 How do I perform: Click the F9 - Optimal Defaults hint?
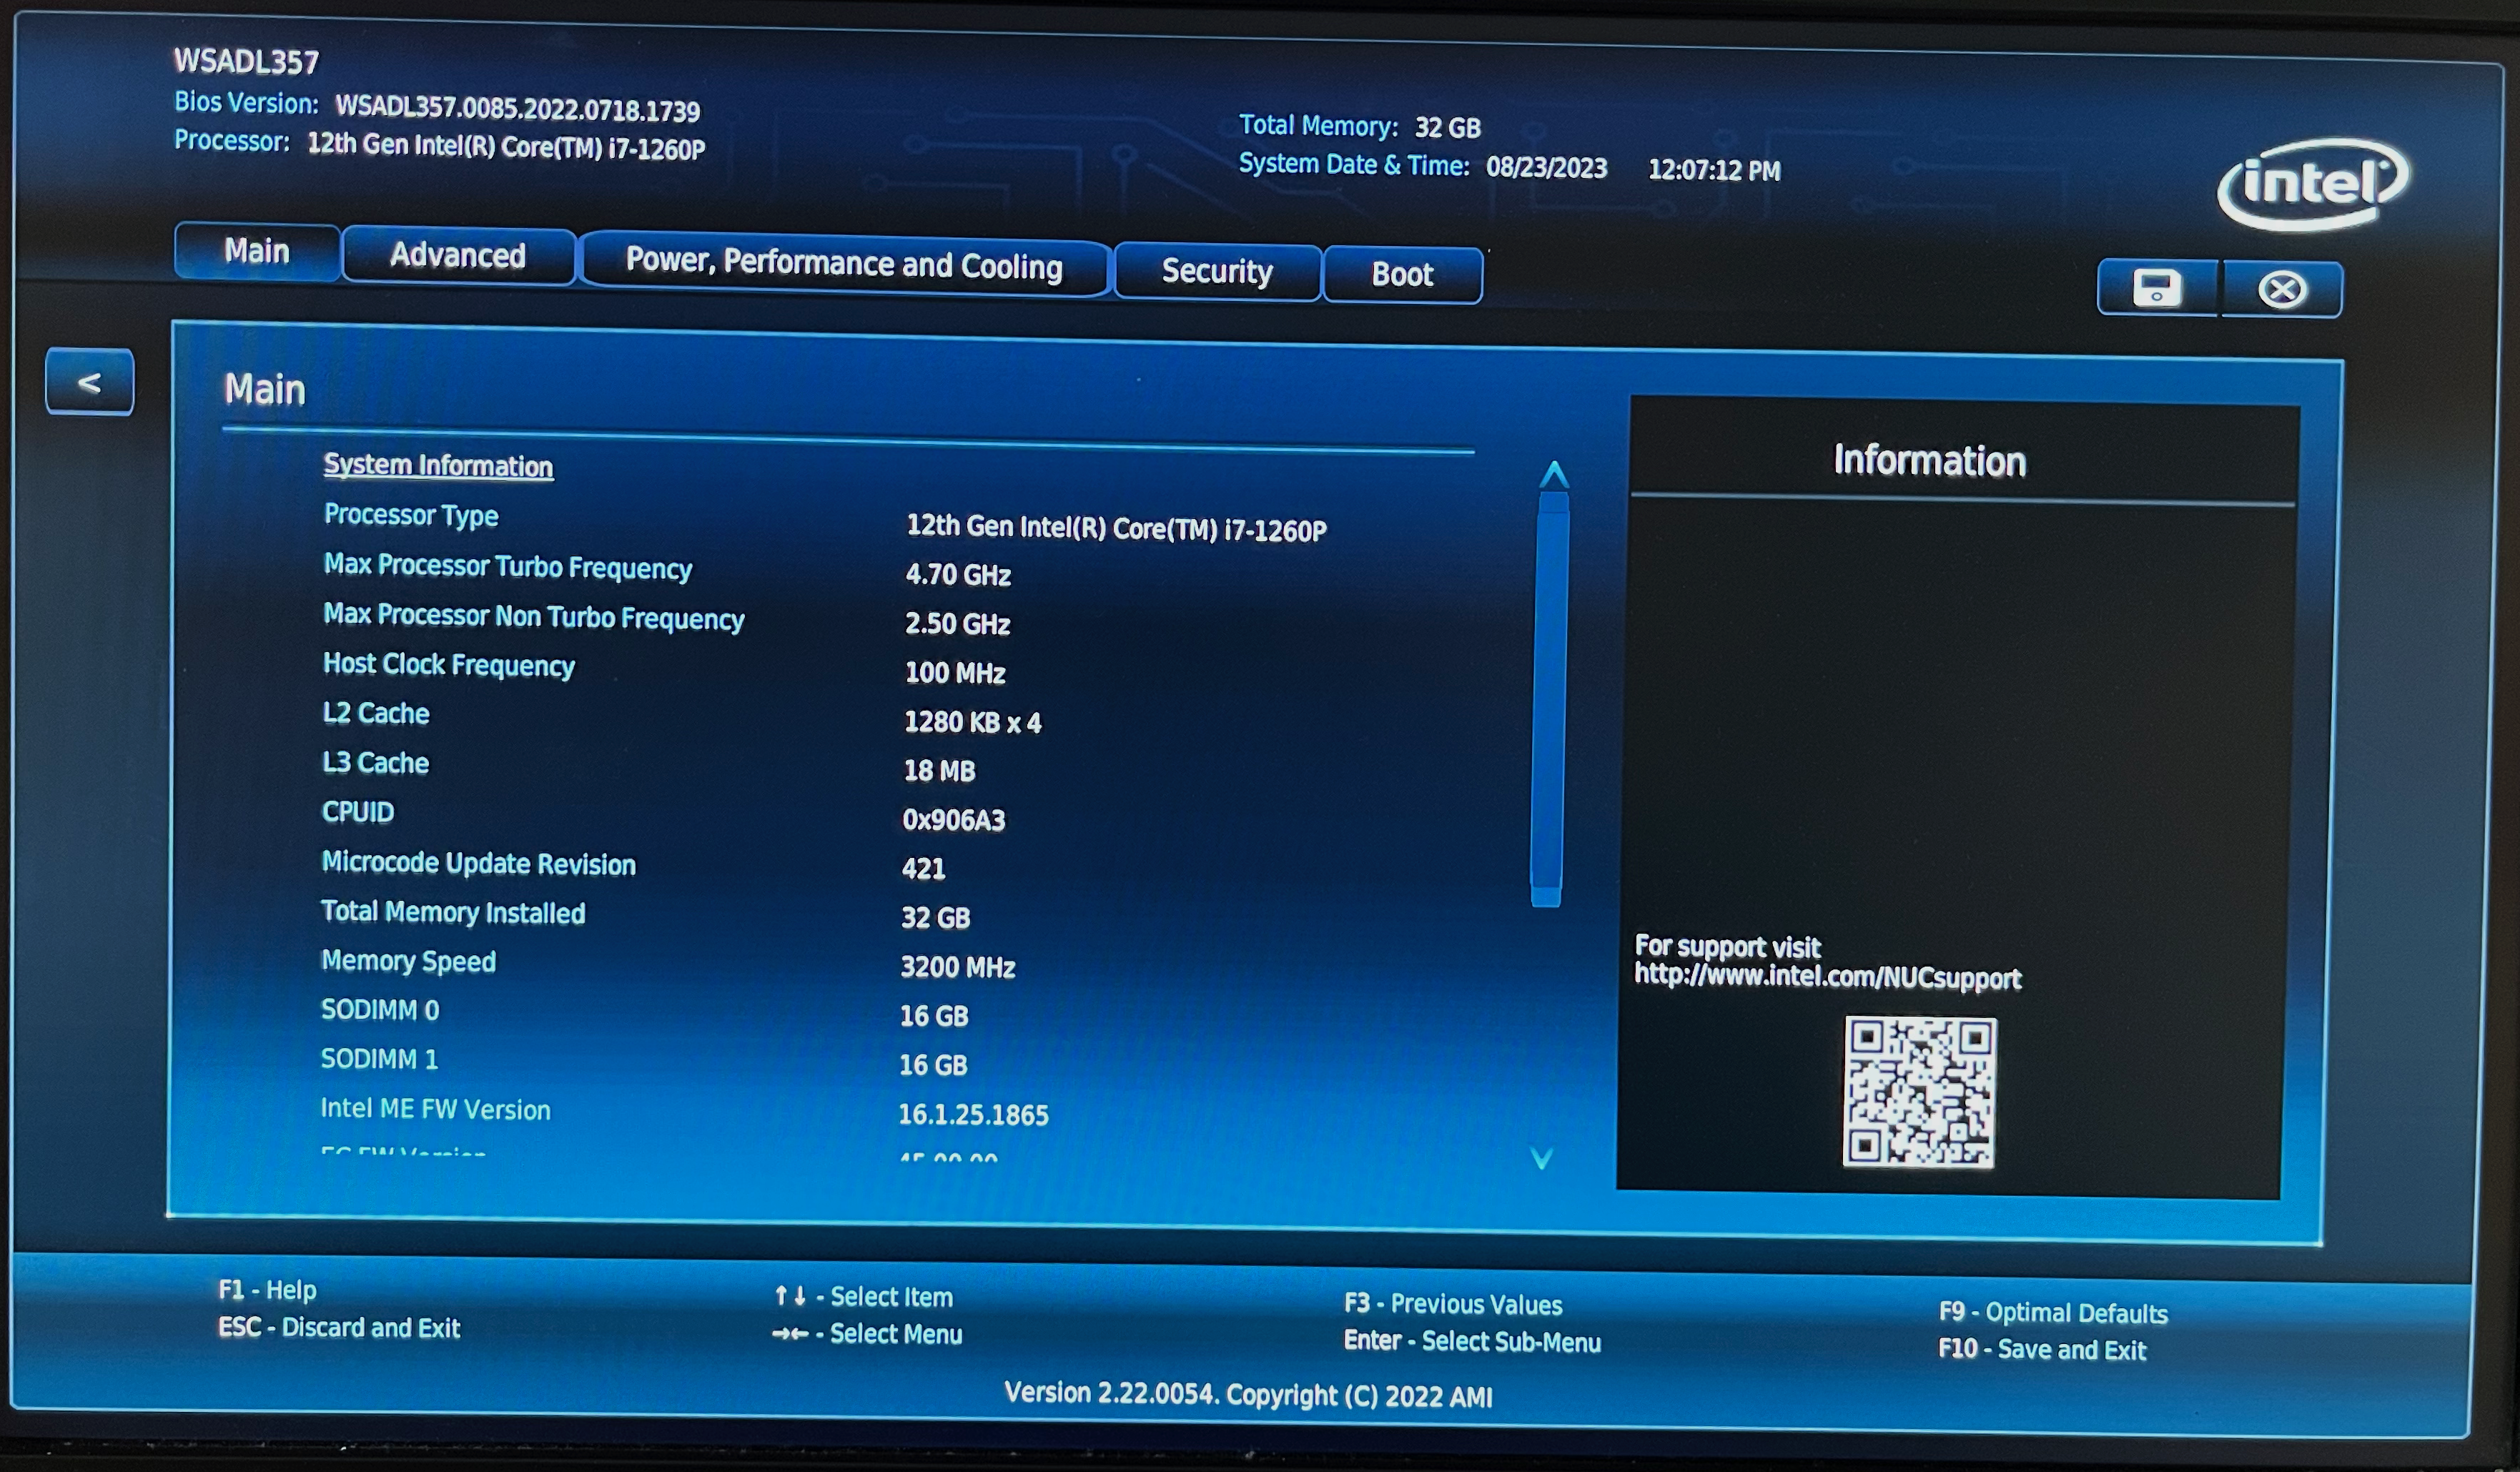coord(2053,1312)
